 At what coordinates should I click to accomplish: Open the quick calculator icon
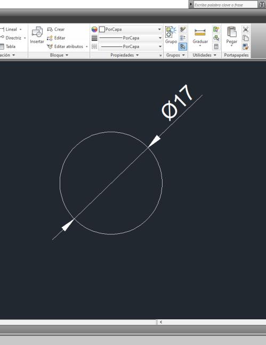[216, 46]
